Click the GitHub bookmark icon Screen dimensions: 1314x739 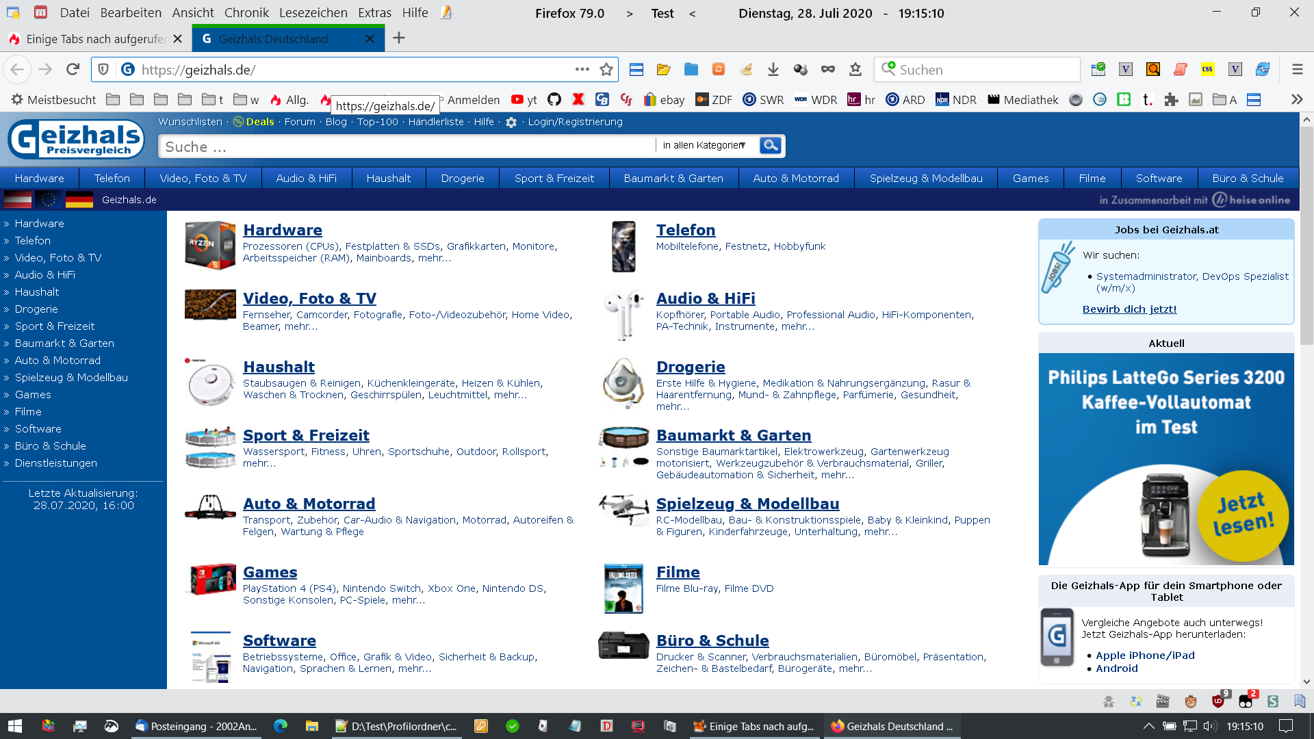pyautogui.click(x=554, y=100)
